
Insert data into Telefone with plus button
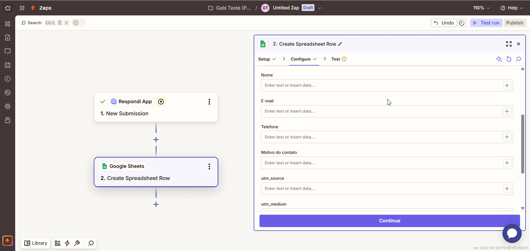click(x=507, y=137)
